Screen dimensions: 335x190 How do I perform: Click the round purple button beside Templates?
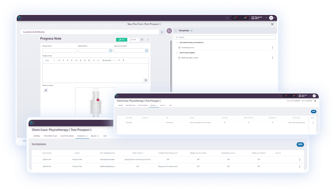[169, 31]
